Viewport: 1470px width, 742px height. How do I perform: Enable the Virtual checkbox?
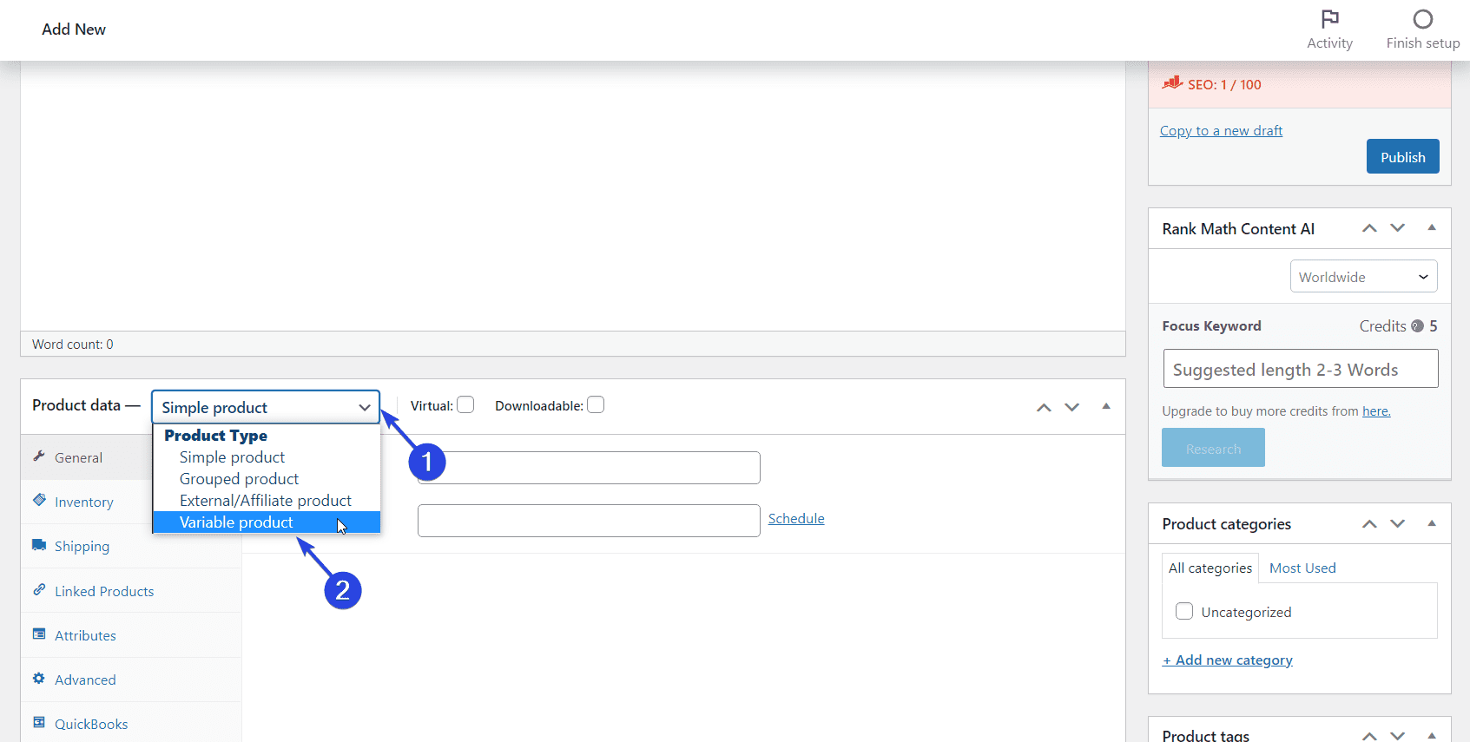click(x=466, y=405)
